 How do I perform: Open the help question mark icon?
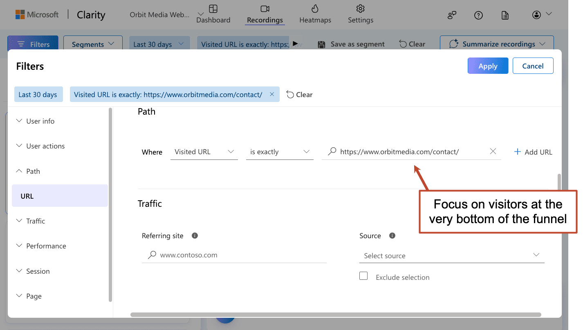(x=478, y=15)
